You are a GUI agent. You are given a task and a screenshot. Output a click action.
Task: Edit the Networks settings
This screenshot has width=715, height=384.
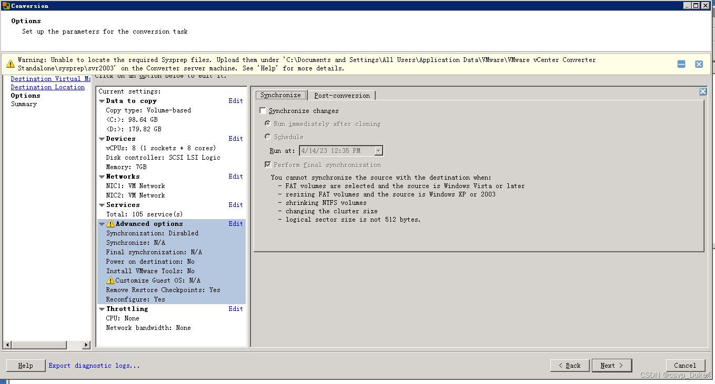coord(235,176)
